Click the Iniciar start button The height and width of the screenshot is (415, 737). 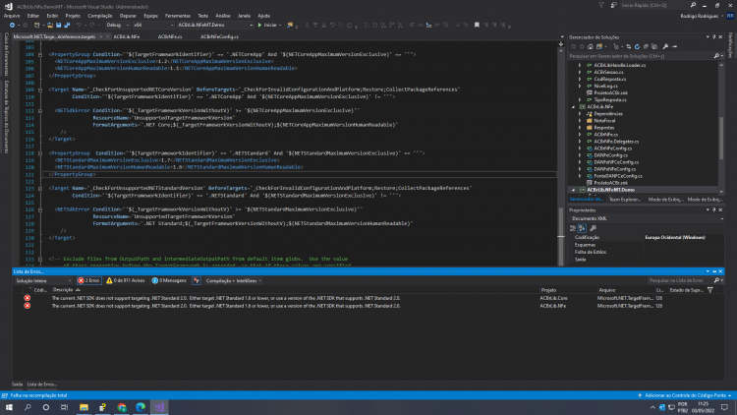pyautogui.click(x=269, y=25)
